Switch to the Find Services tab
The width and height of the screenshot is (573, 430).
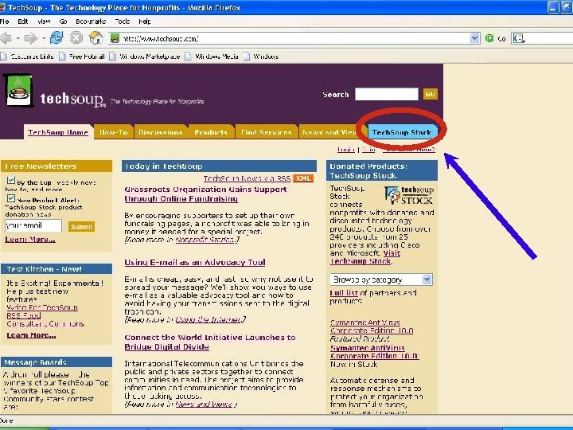click(266, 132)
